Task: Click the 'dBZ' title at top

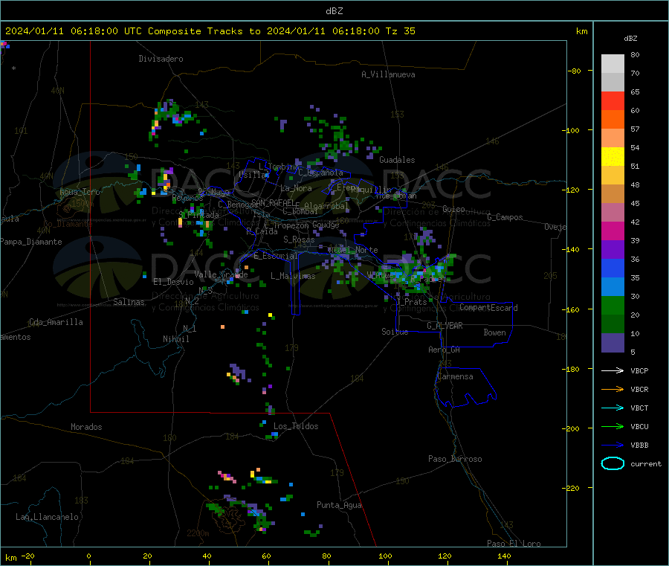Action: coord(334,11)
